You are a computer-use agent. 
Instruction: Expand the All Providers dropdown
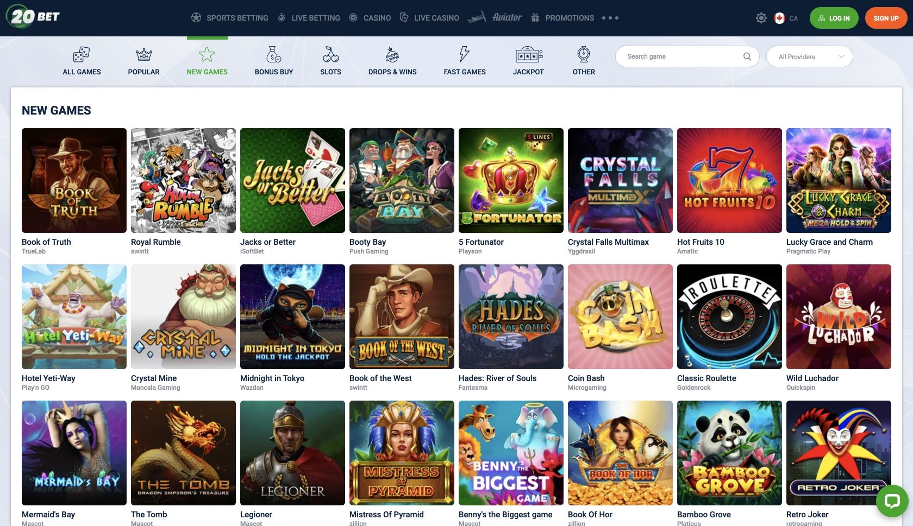tap(809, 56)
